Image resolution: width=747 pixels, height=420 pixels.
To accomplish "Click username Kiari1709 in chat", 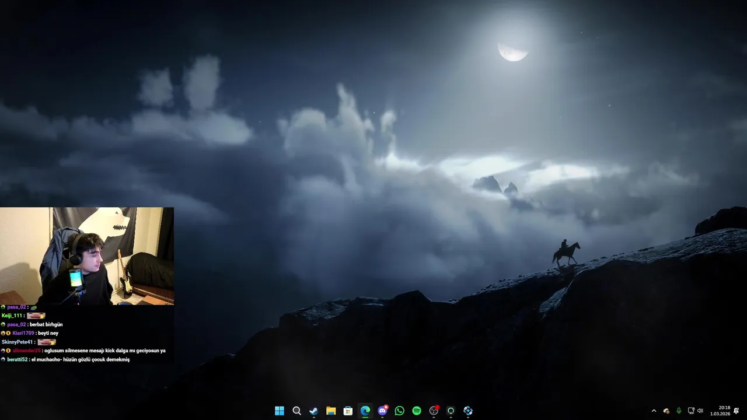I will (24, 333).
